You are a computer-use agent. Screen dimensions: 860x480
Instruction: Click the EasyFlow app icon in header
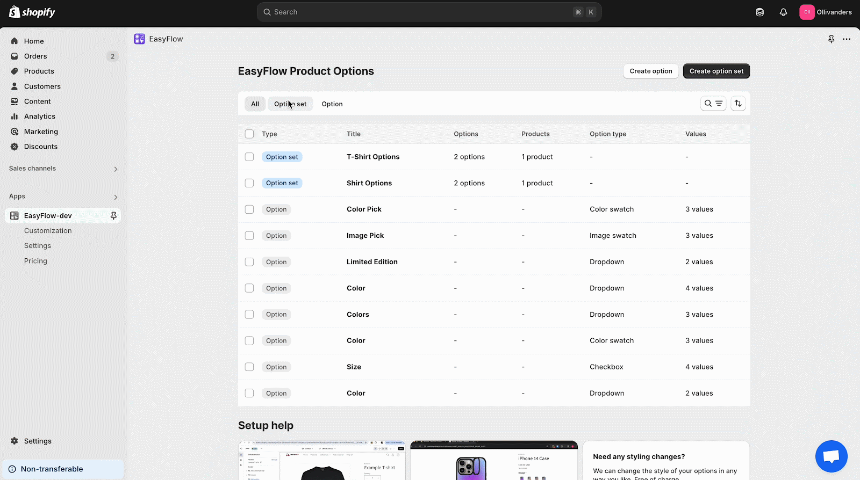139,39
